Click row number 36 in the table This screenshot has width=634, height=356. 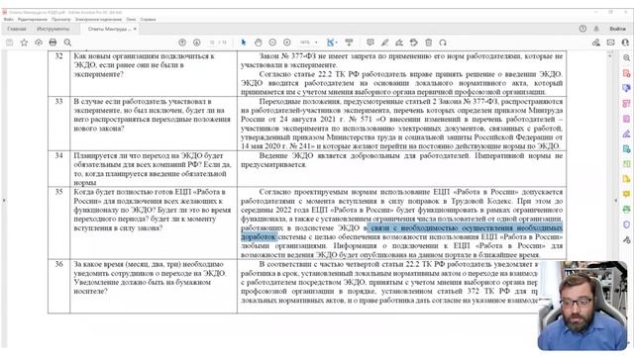59,264
